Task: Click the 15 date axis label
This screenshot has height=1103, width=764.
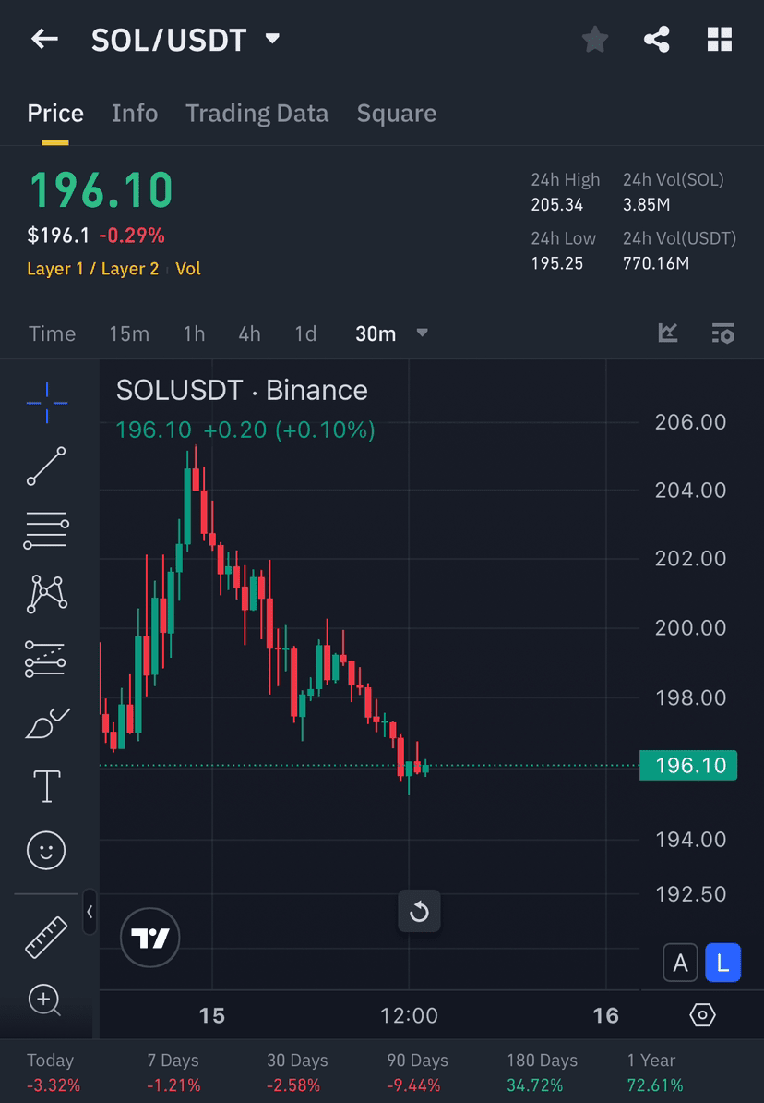Action: click(x=211, y=1016)
